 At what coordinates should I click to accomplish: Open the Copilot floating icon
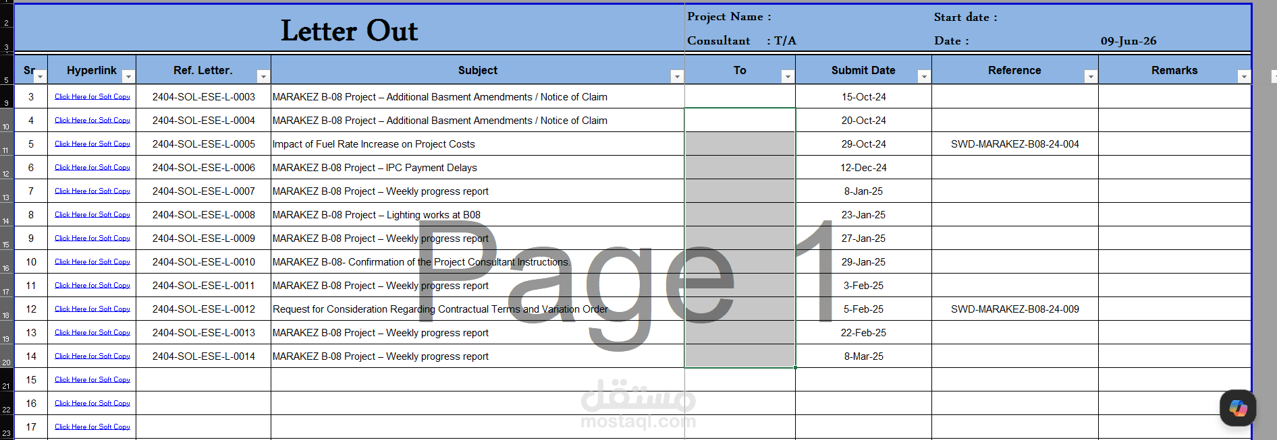point(1238,408)
